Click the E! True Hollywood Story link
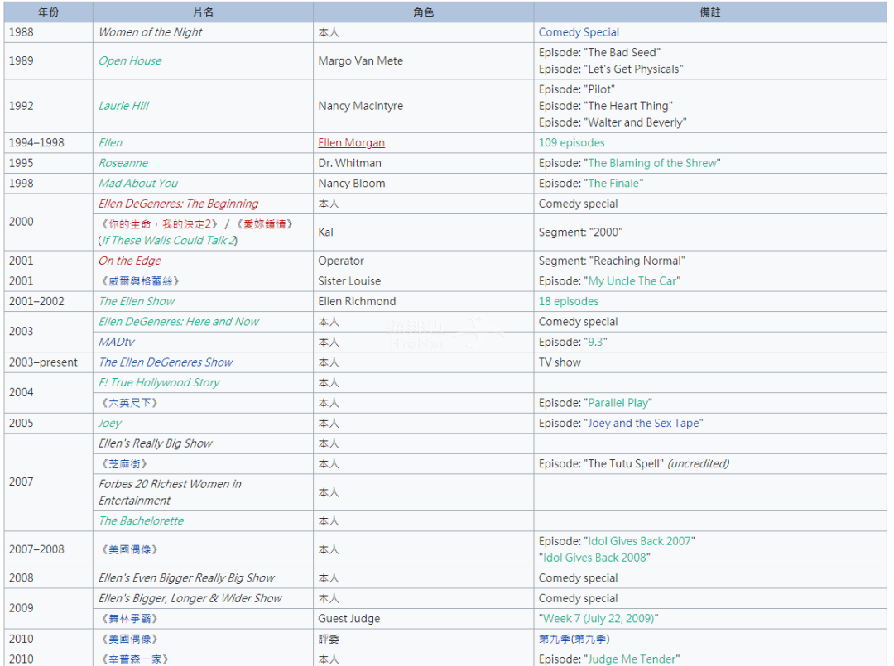 click(159, 383)
